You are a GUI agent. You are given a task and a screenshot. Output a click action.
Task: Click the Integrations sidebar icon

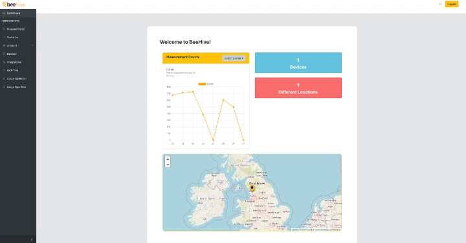[x=4, y=62]
